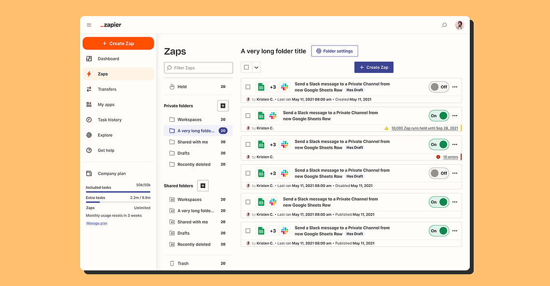Image resolution: width=550 pixels, height=286 pixels.
Task: Open more options for zap with 10,000 runs held
Action: point(455,116)
